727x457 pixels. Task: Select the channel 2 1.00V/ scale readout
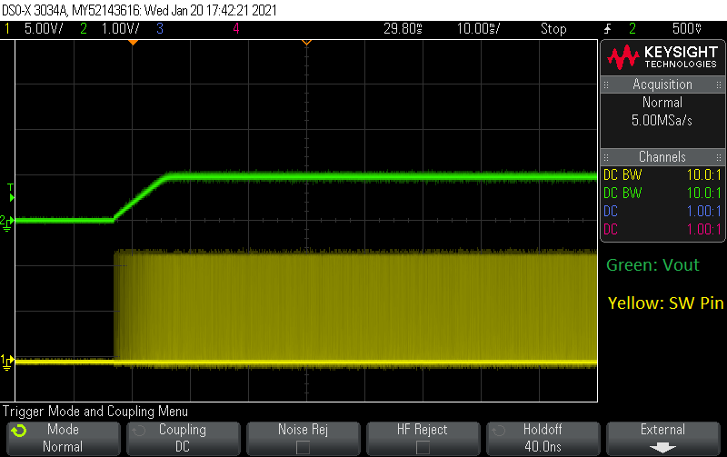(121, 29)
